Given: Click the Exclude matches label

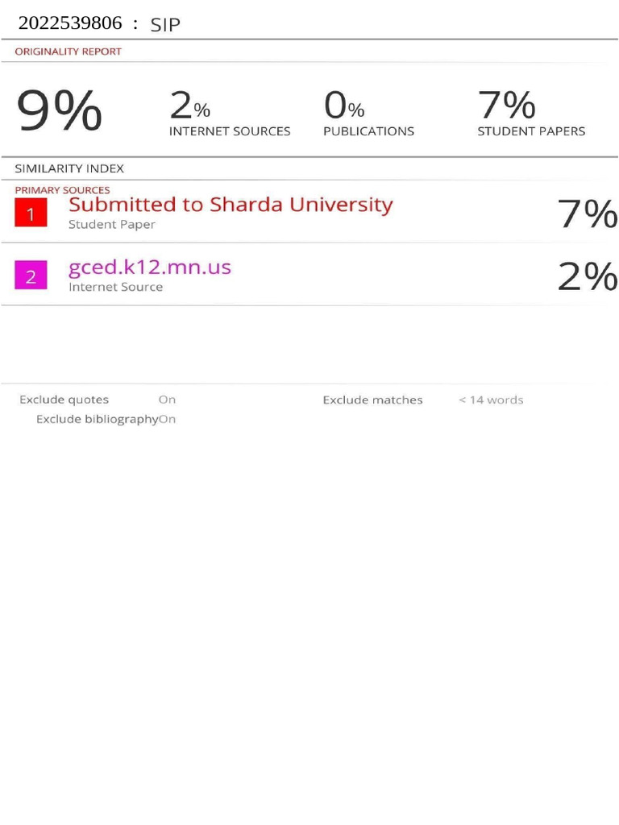Looking at the screenshot, I should 372,400.
